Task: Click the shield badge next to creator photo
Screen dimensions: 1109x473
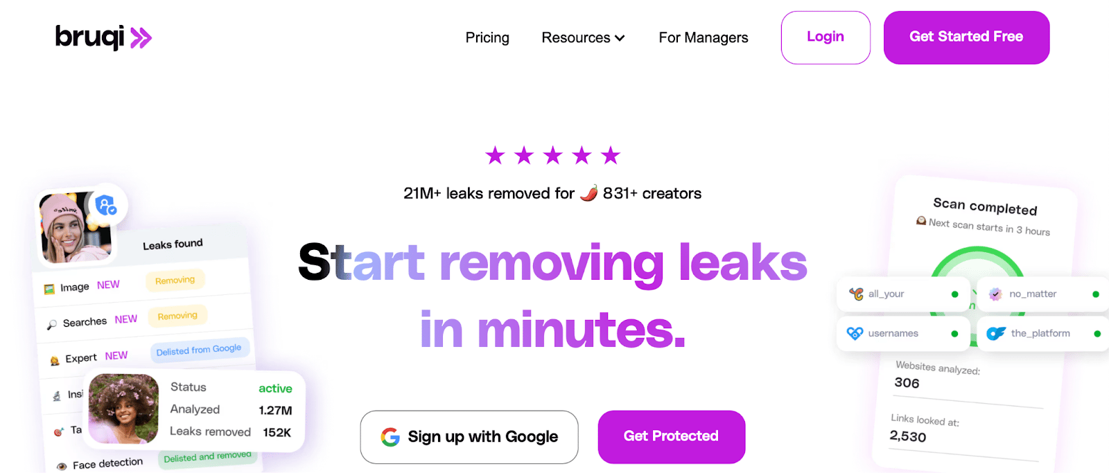Action: [106, 205]
